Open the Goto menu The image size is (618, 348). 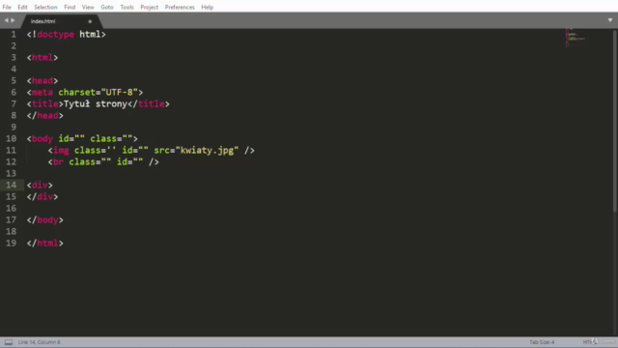click(107, 7)
